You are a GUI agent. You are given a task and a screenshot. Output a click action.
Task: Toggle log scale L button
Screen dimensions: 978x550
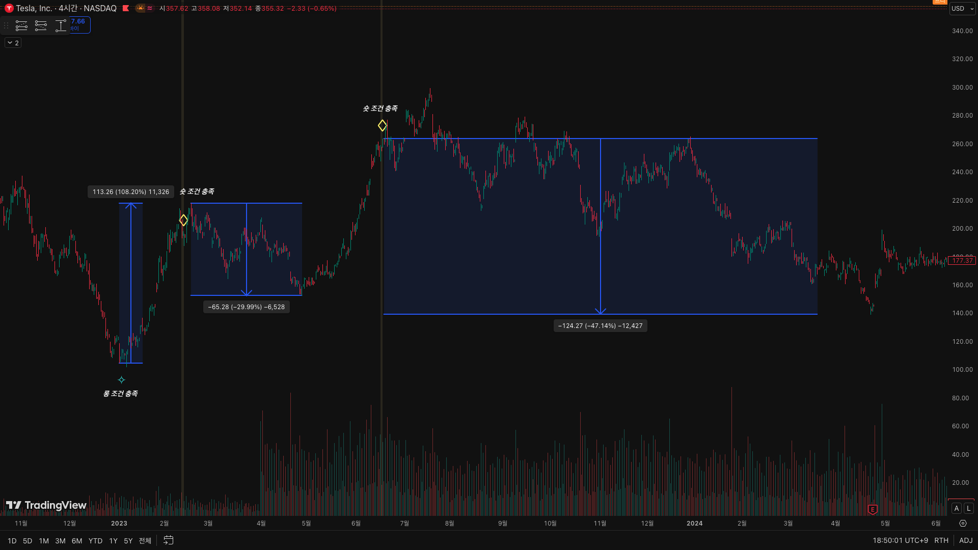point(968,508)
